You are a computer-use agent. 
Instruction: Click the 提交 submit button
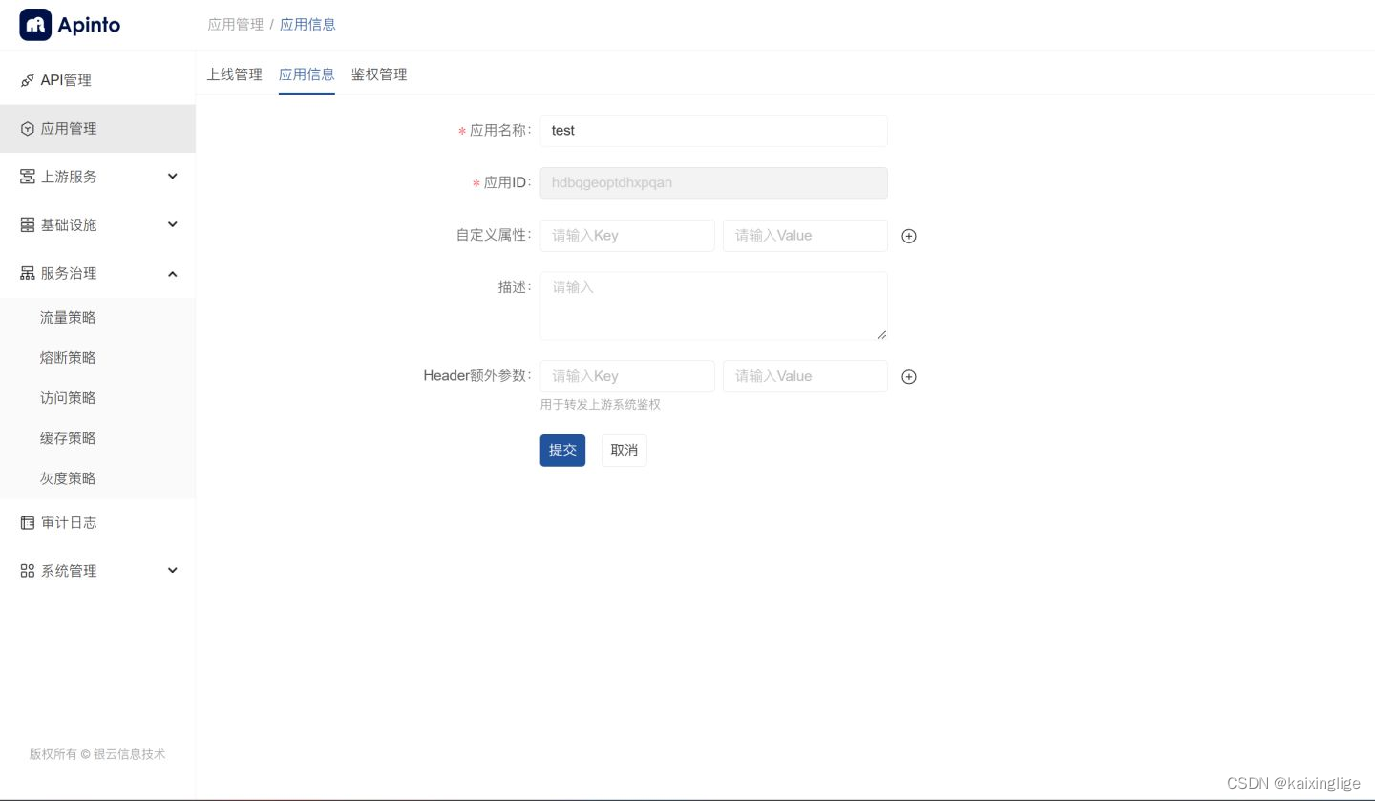(562, 451)
